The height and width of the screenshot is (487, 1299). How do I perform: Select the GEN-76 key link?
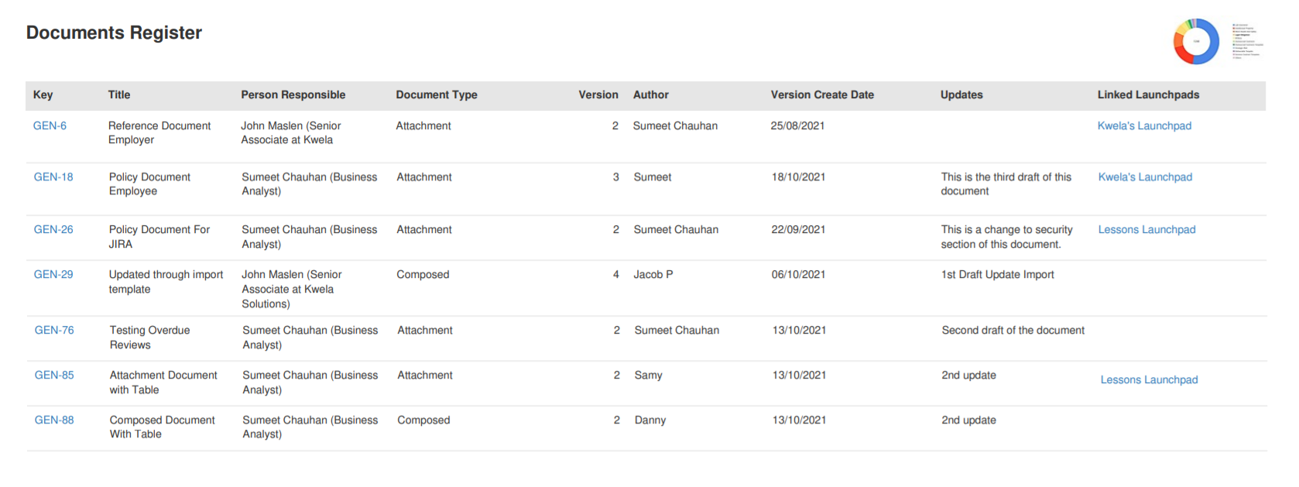(x=54, y=330)
